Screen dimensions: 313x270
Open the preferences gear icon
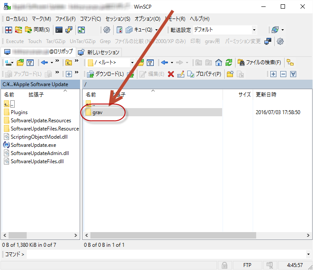107,30
